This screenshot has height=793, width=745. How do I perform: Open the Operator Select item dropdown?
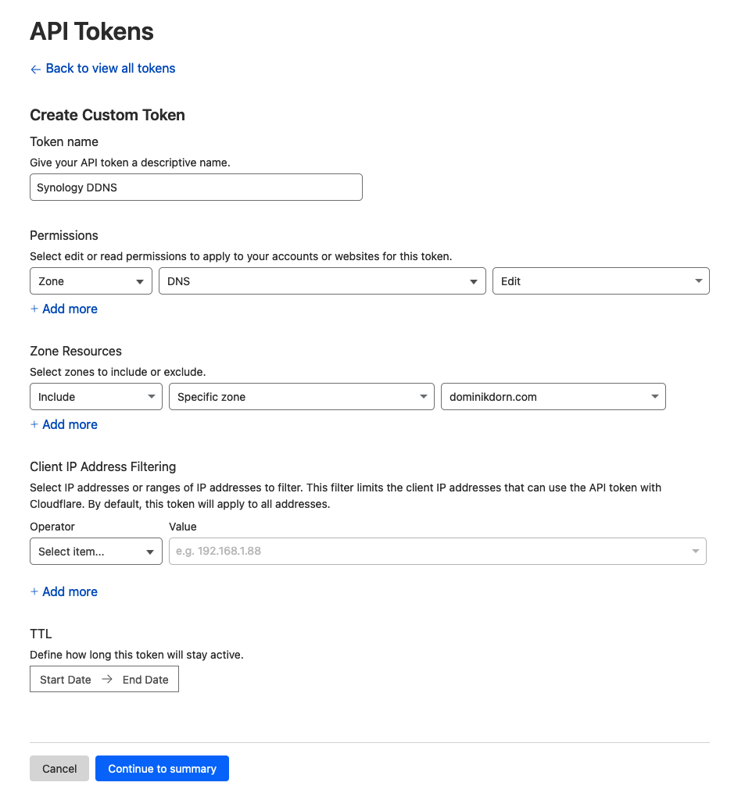[x=95, y=552]
